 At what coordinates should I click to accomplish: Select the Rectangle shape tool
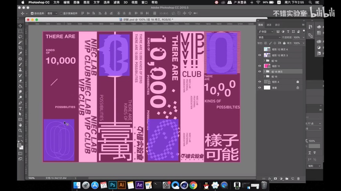(20, 120)
